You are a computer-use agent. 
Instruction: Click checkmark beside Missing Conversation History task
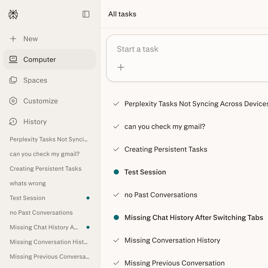[x=116, y=240]
